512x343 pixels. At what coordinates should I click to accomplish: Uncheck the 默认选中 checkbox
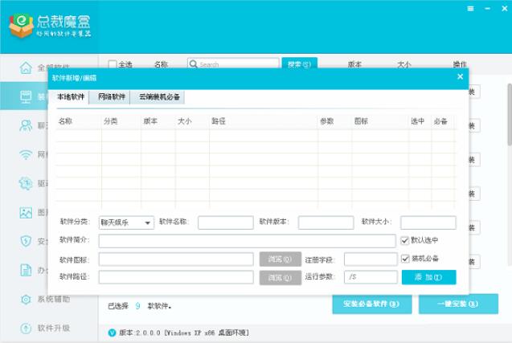click(x=405, y=239)
